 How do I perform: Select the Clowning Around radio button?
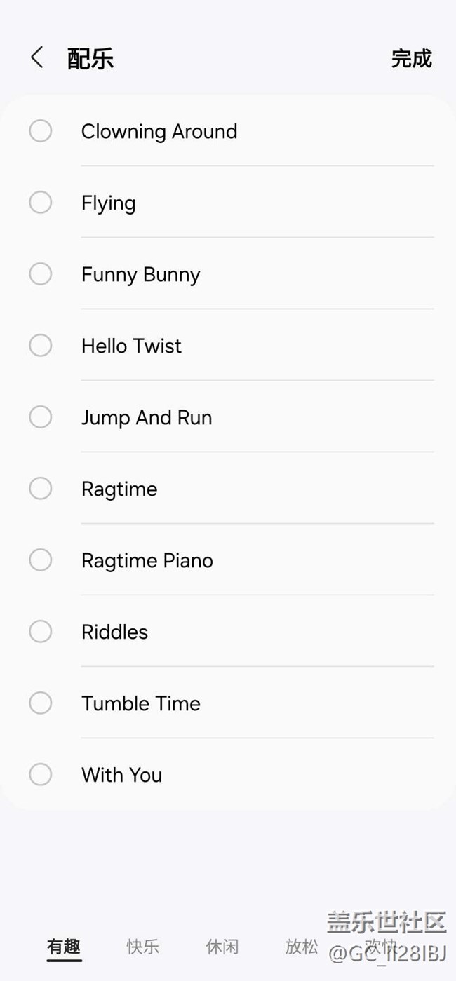coord(41,131)
